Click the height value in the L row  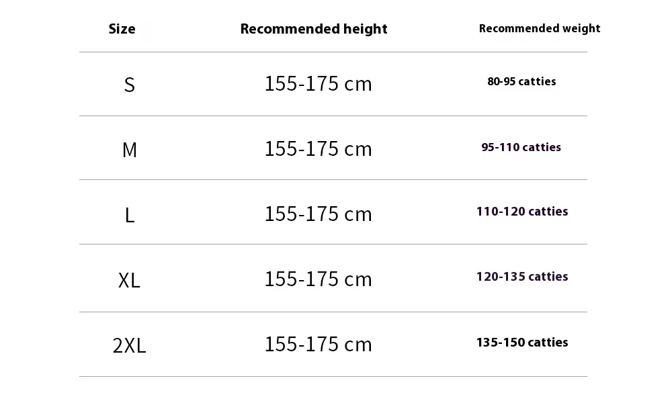pos(318,214)
